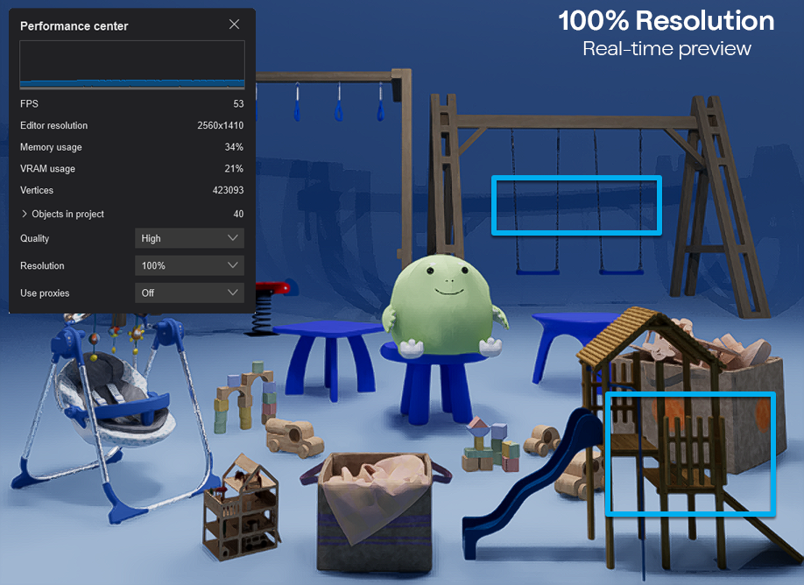804x585 pixels.
Task: Click the Vertices count 423093
Action: (228, 191)
